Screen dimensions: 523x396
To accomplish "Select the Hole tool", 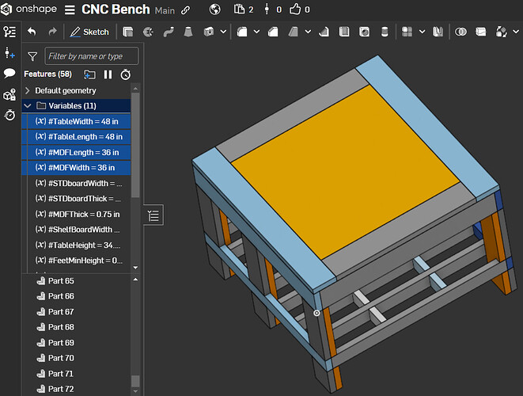I will click(364, 32).
